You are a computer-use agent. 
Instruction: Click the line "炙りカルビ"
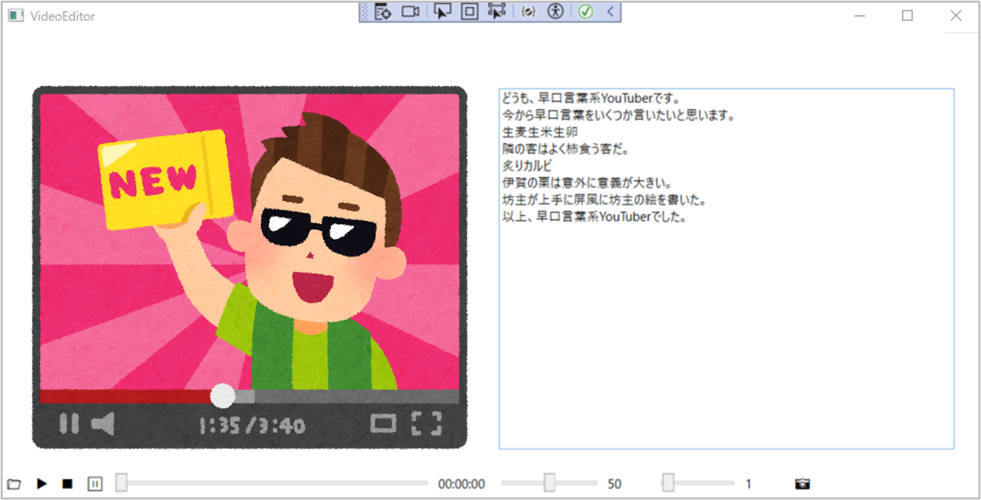[x=527, y=166]
